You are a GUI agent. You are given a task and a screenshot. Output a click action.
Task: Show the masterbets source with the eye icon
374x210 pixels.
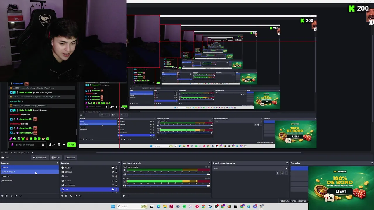[112, 185]
